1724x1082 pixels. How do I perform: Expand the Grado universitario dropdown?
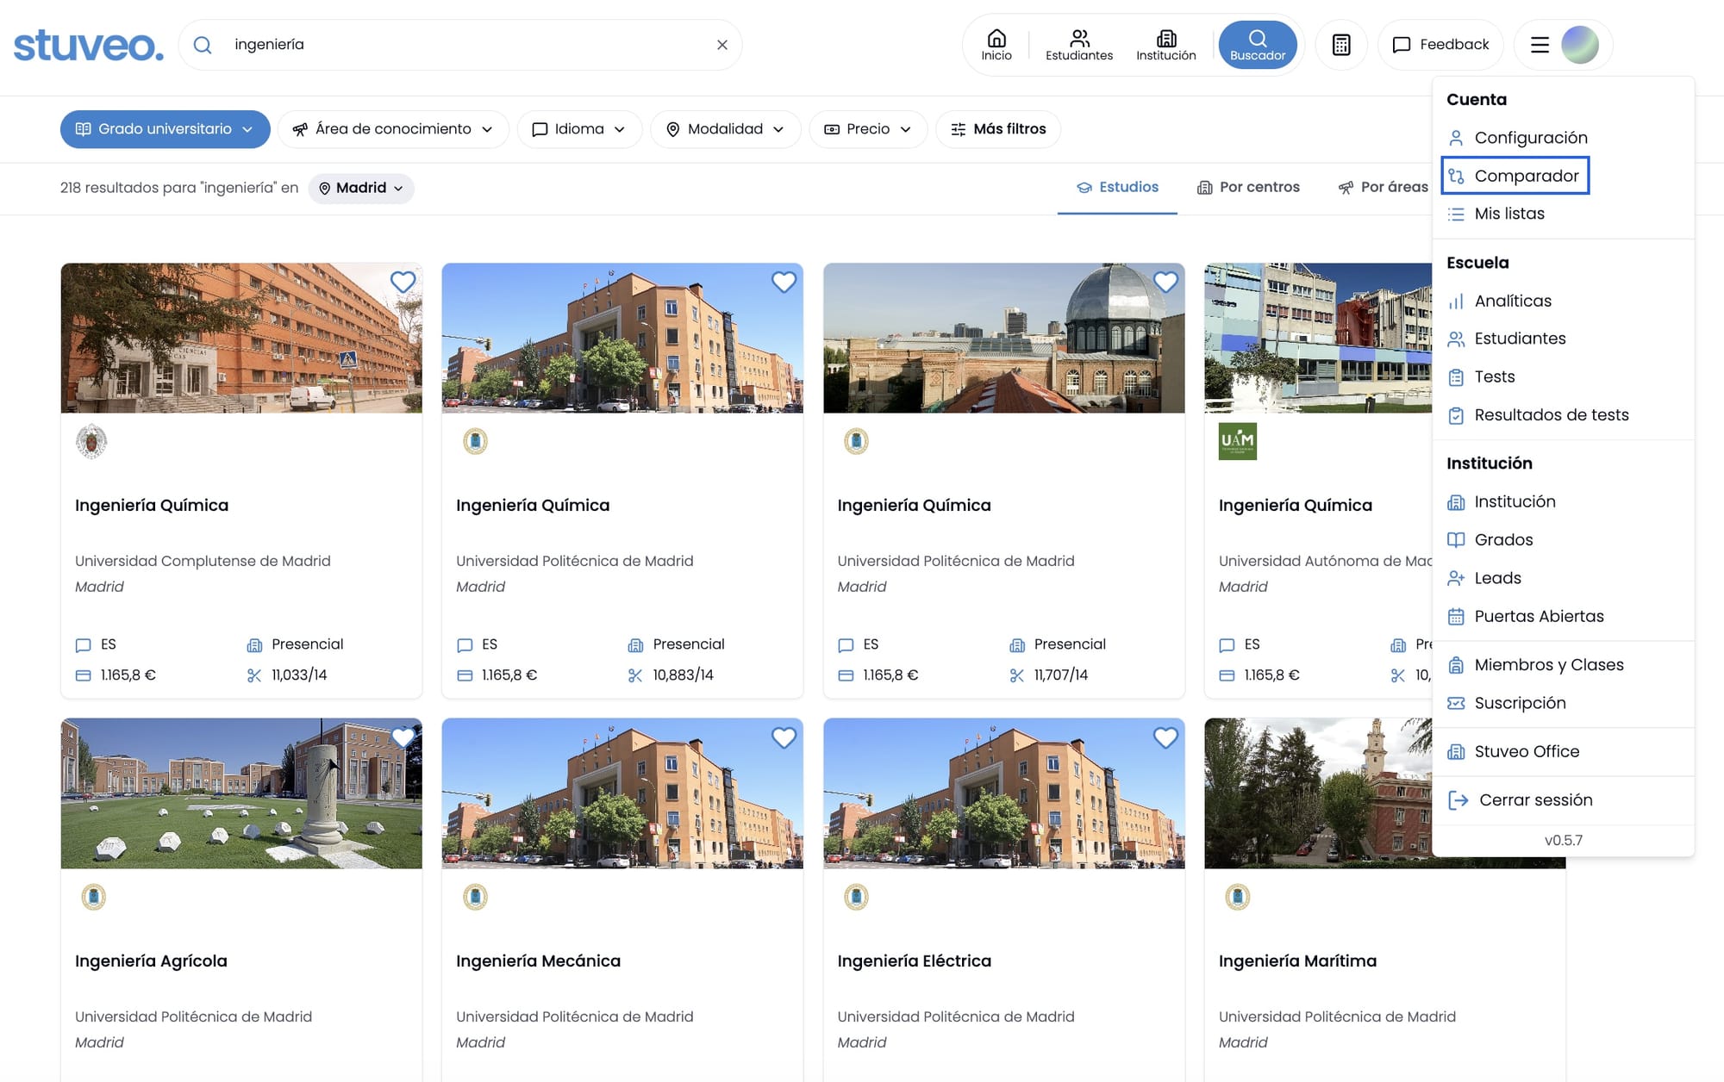[165, 129]
